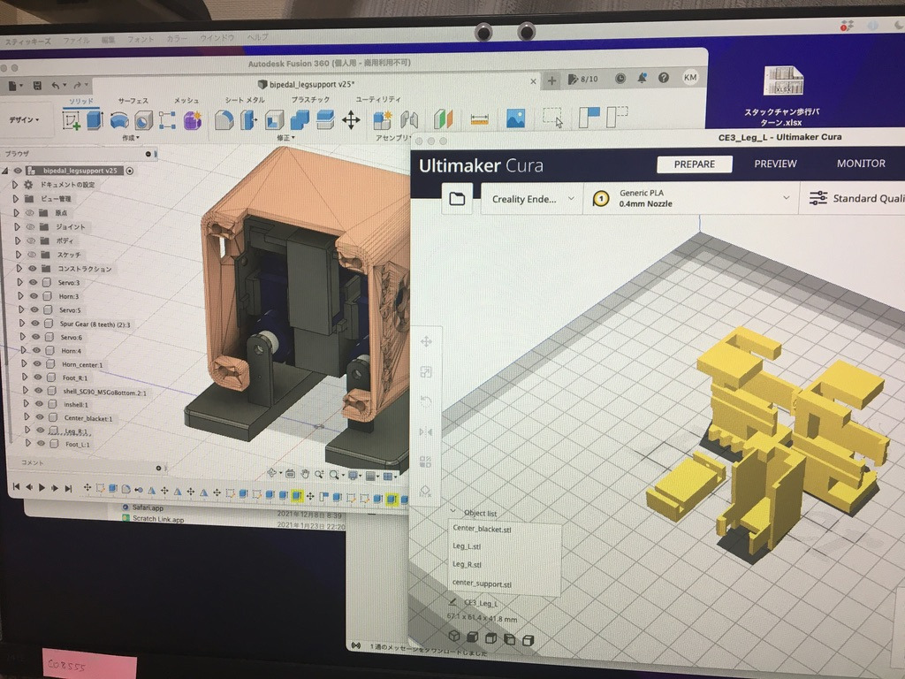
Task: Undo the last action in Fusion 360
Action: tap(56, 86)
